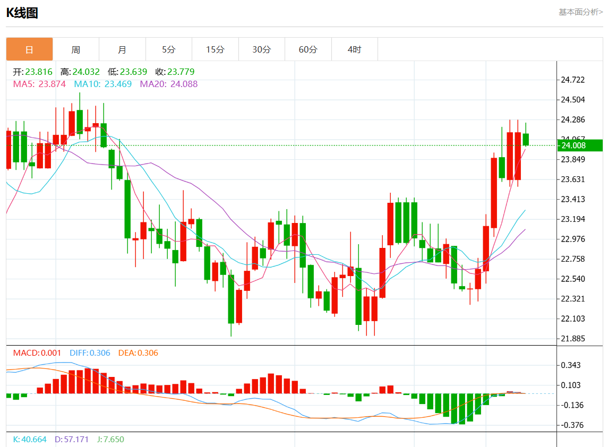
Task: Click the 24.504 price axis label
Action: tap(573, 100)
